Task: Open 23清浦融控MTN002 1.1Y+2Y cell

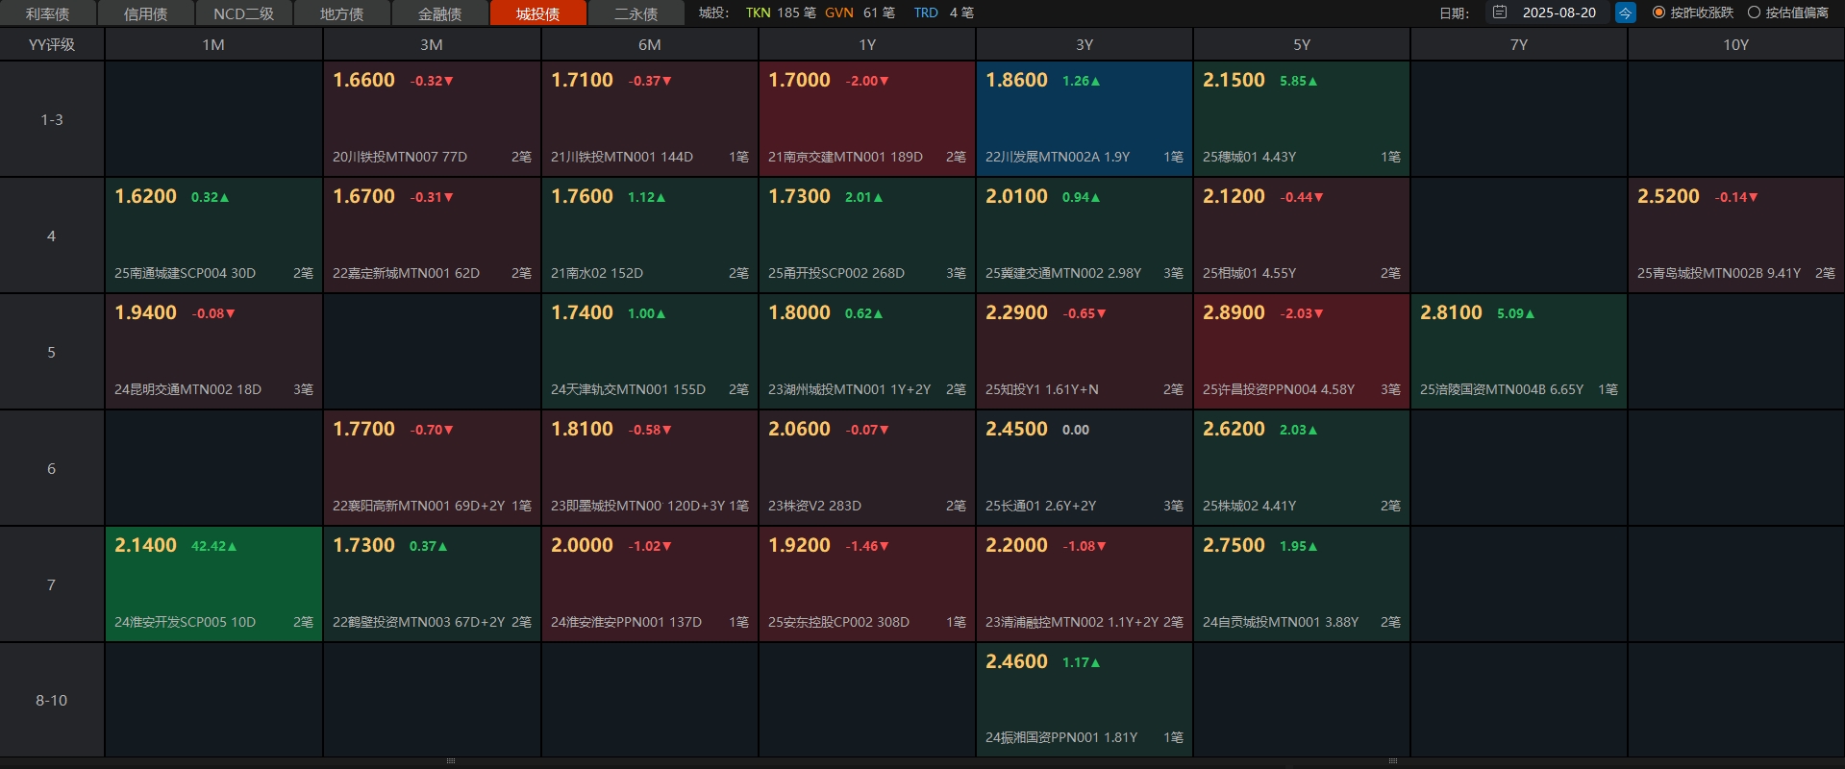Action: pos(1085,584)
